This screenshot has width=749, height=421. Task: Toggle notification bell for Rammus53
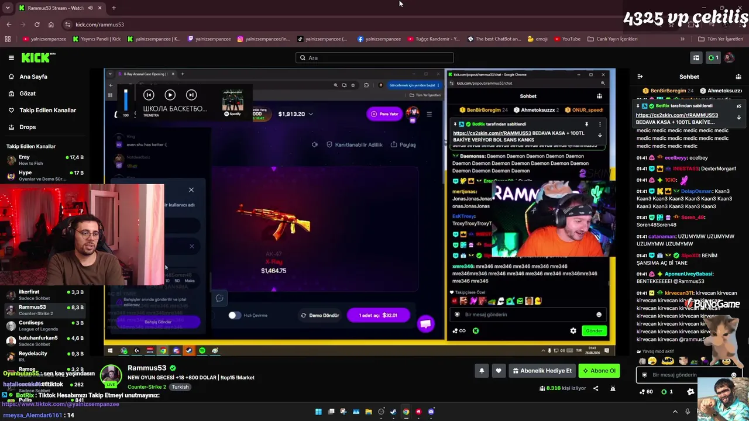pyautogui.click(x=482, y=371)
